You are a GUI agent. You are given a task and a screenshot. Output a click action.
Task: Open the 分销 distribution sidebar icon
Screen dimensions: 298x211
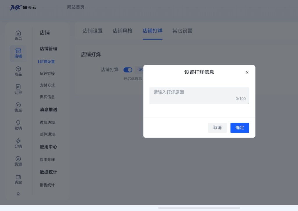tap(18, 143)
